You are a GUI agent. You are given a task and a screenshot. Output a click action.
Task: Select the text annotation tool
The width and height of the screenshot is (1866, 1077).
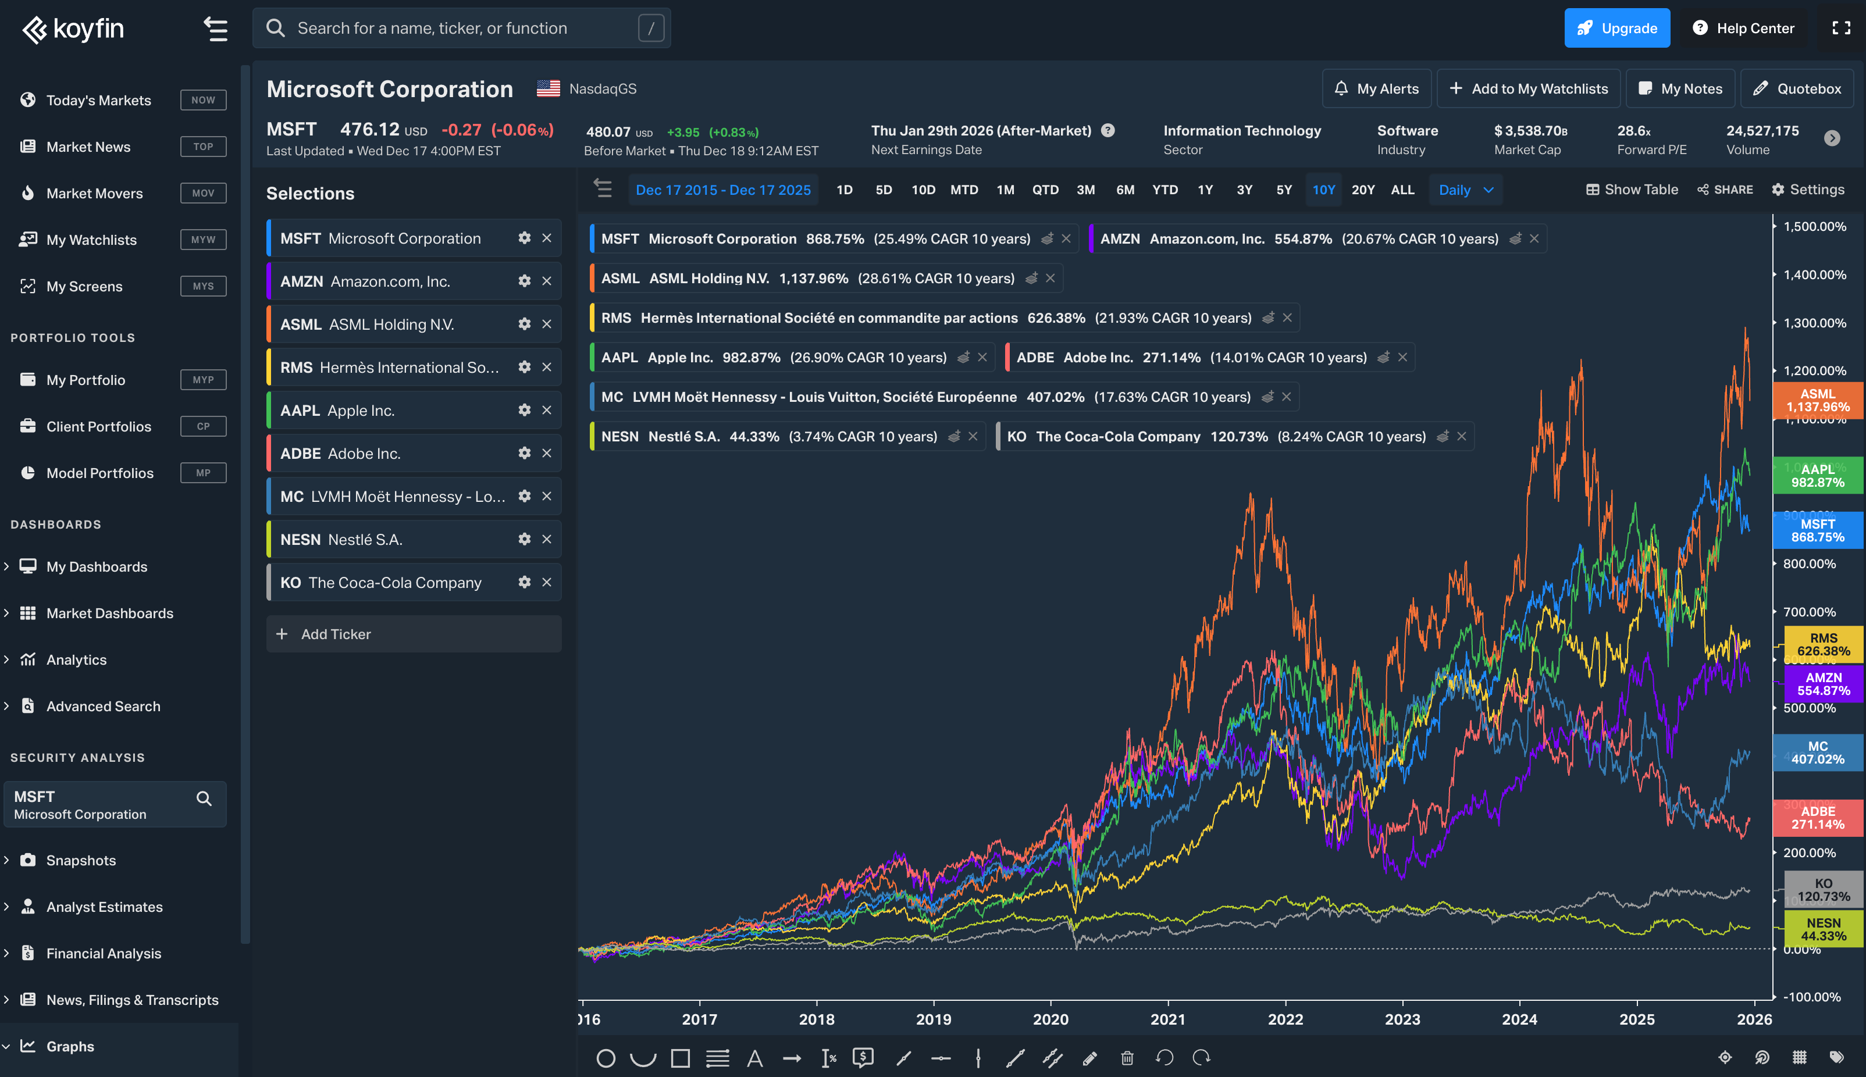[754, 1058]
